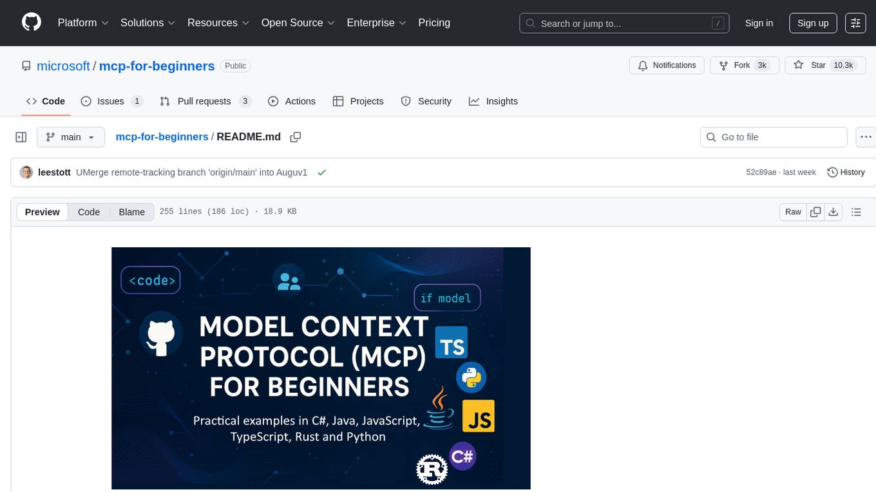Expand the Enterprise menu
The image size is (876, 492).
coord(377,23)
